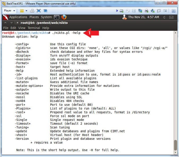Click the mail envelope icon in the panel
Image resolution: width=179 pixels, height=157 pixels.
click(x=171, y=17)
